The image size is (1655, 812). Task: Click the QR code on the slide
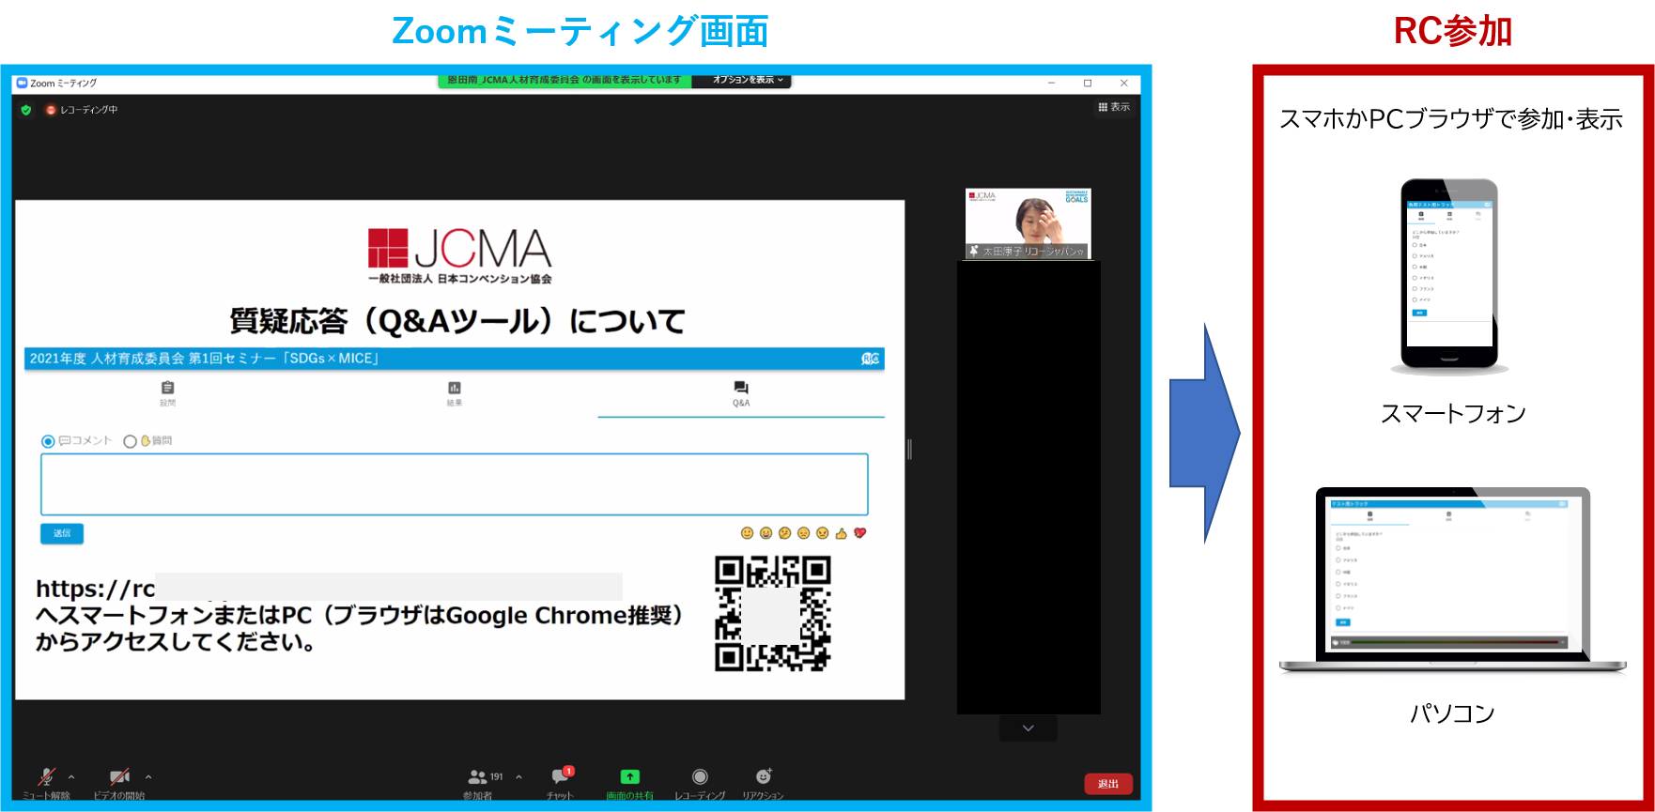coord(773,613)
